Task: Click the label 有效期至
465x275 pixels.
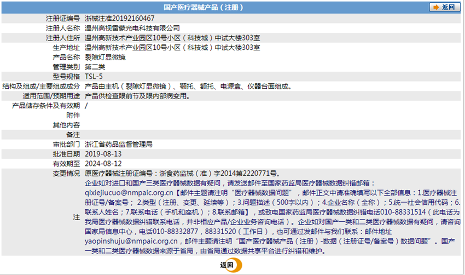Action: pos(66,164)
